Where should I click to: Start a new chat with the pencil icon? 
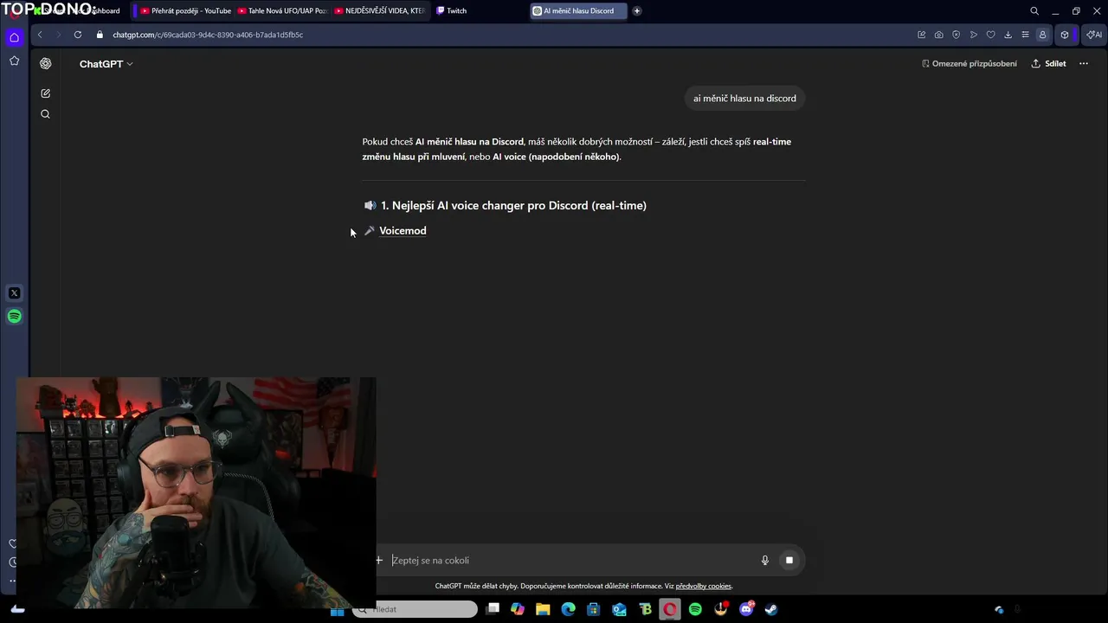coord(45,93)
